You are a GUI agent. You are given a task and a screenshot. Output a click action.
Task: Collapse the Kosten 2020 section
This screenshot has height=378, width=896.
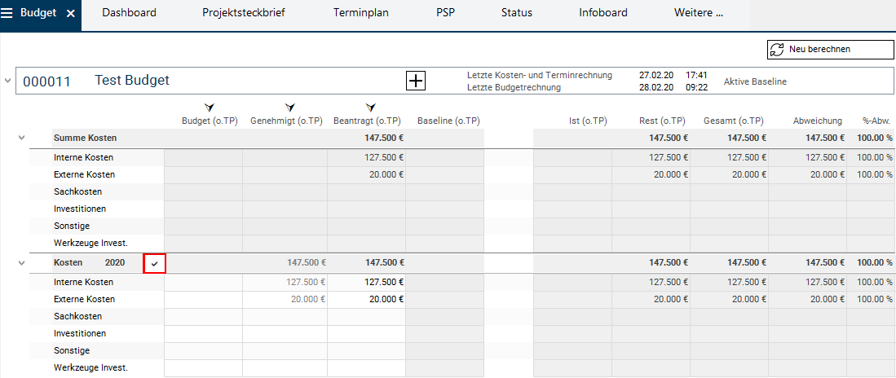point(22,262)
